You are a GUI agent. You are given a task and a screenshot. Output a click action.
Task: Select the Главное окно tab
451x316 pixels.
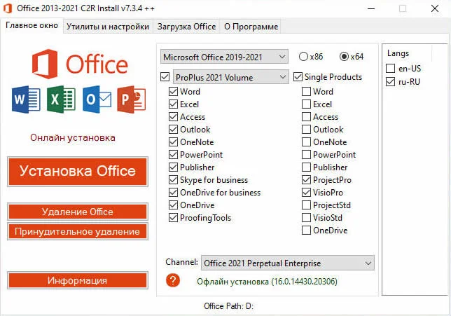click(x=32, y=26)
